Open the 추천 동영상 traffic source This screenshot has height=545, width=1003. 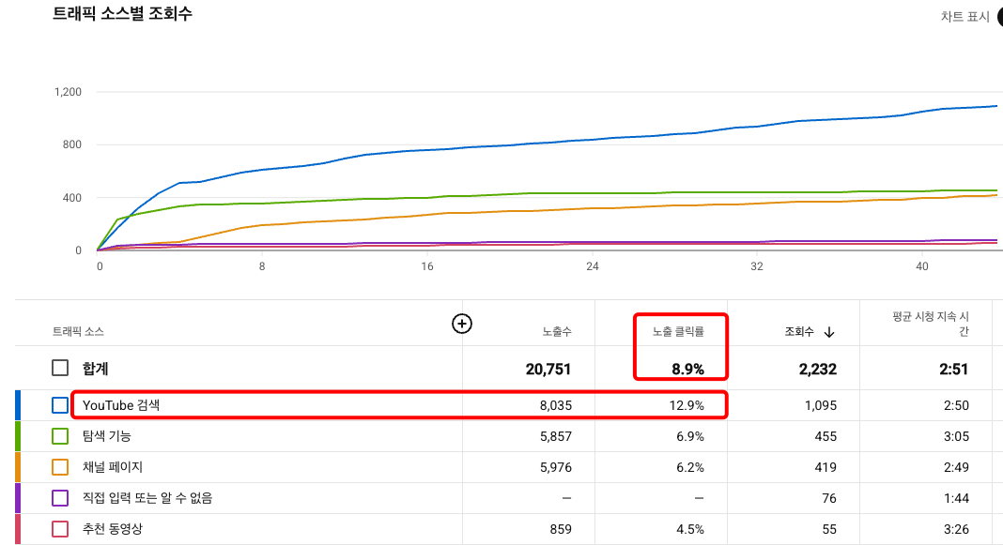[x=112, y=529]
